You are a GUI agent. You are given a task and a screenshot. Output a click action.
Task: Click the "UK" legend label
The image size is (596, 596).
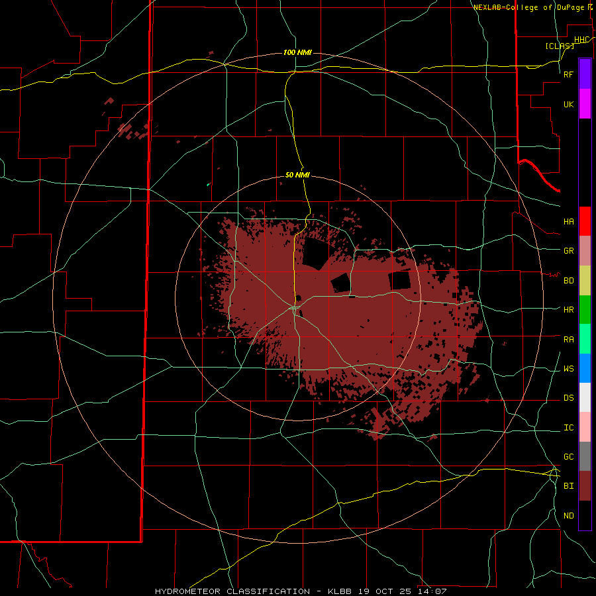coord(569,104)
